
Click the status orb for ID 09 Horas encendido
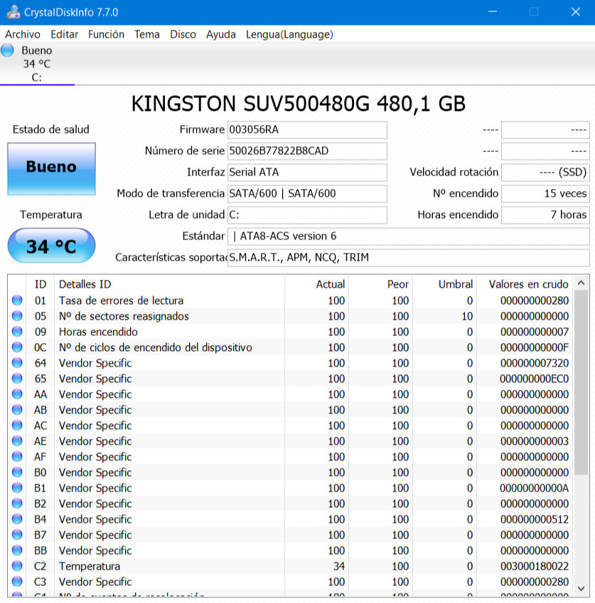17,332
